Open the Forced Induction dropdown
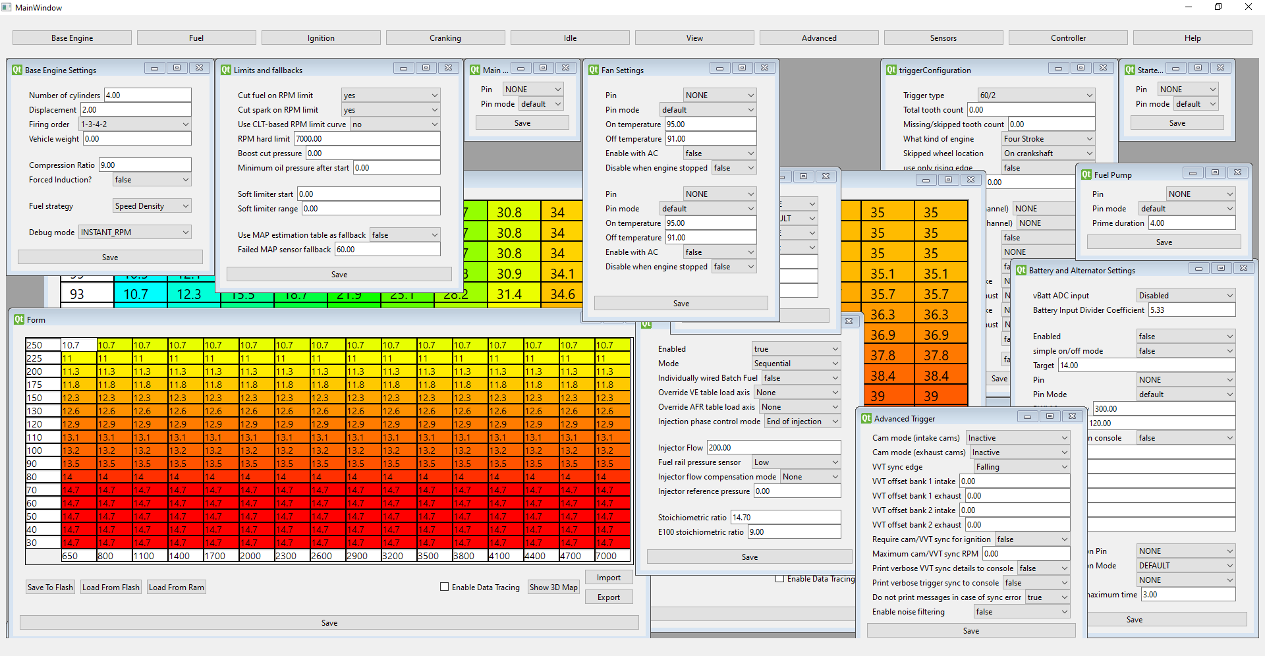Screen dimensions: 1265x656 (x=152, y=180)
